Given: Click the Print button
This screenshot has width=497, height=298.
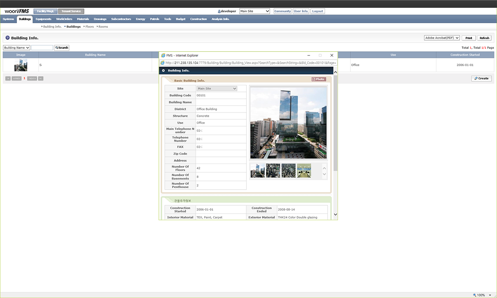Looking at the screenshot, I should (x=468, y=38).
